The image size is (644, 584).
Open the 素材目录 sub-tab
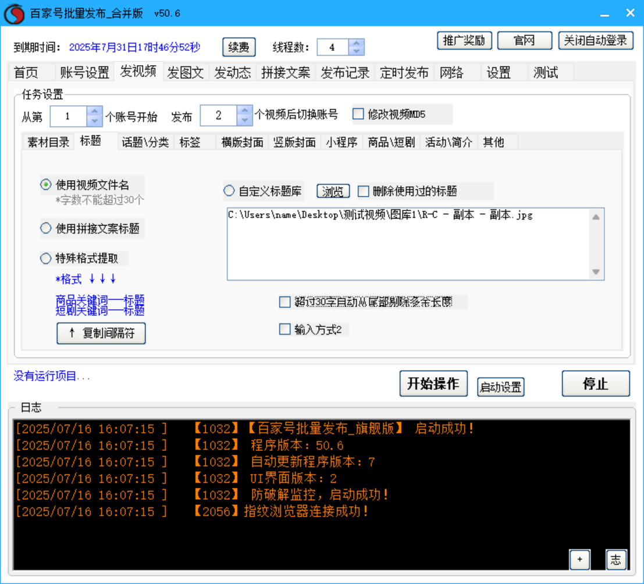(48, 142)
